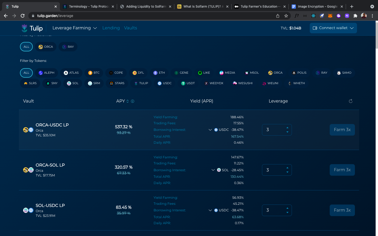Toggle the ORCA platform filter
Viewport: 378px width, 236px height.
tap(46, 47)
